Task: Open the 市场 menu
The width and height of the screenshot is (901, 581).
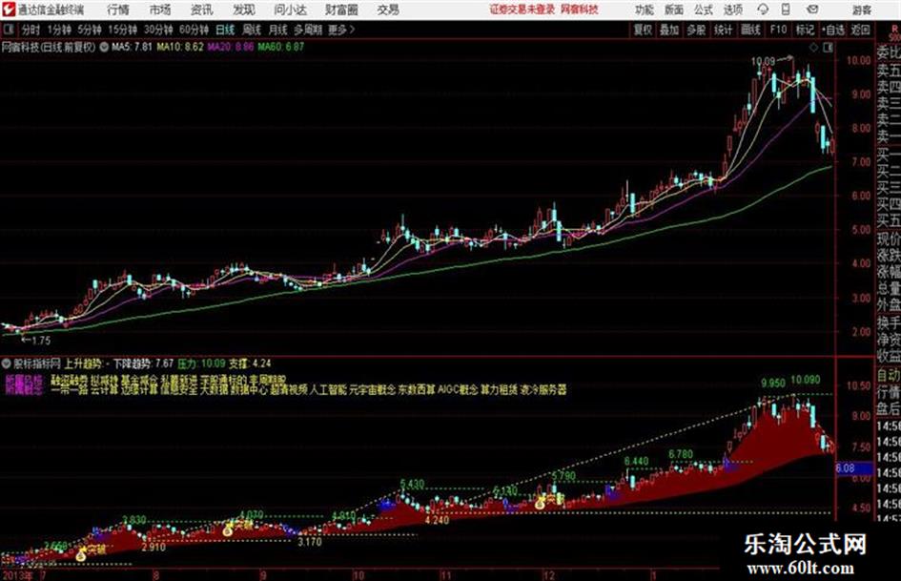Action: pyautogui.click(x=160, y=10)
